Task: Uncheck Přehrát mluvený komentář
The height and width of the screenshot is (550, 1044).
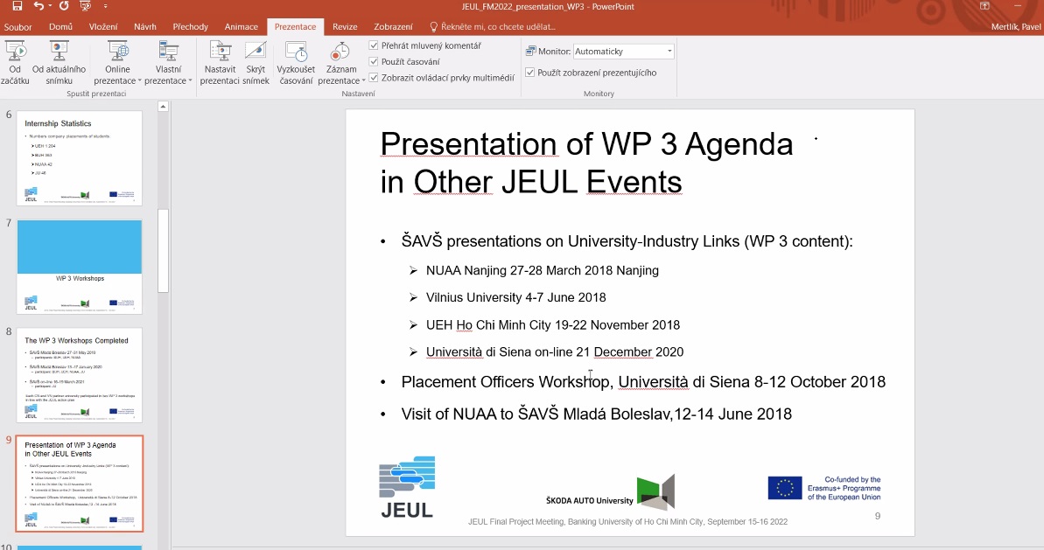Action: pyautogui.click(x=374, y=47)
